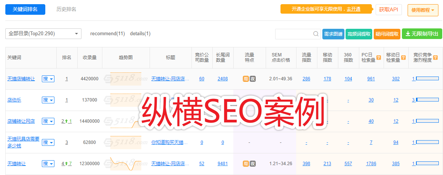
Task: Open 搜 dropdown for 天猫转让
Action: (48, 164)
